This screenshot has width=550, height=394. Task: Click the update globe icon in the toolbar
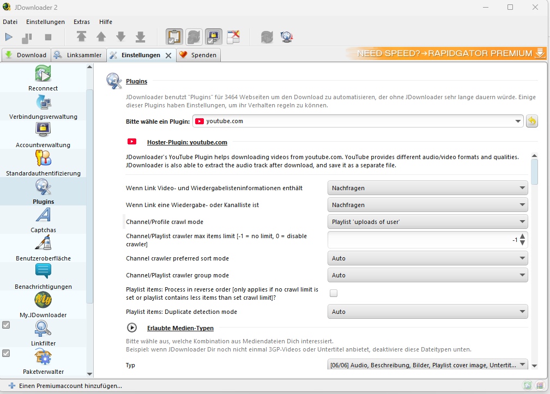[287, 37]
